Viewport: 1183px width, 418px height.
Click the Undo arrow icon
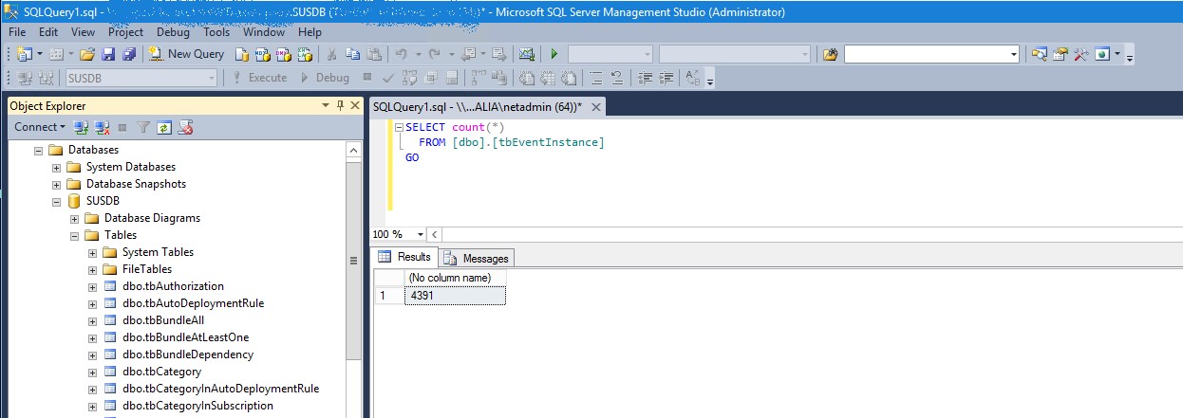(x=401, y=54)
